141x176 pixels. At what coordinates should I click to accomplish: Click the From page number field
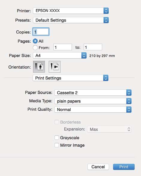[x=63, y=47]
